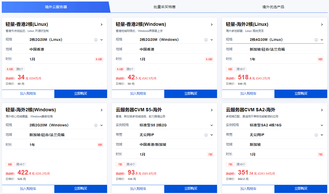Open 轻量-海外2核(Windows) details arrow
Image resolution: width=329 pixels, height=194 pixels.
click(x=102, y=110)
